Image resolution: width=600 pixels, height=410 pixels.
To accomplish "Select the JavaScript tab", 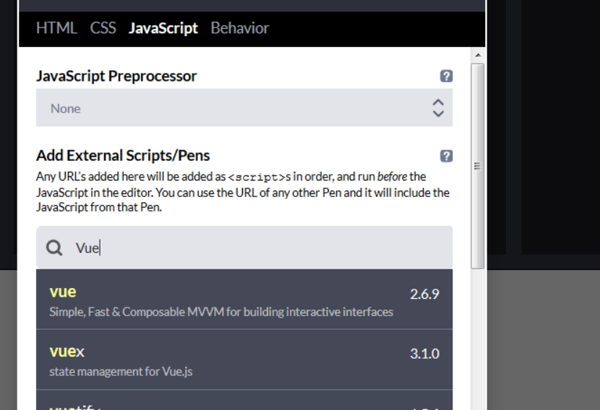I will [163, 28].
